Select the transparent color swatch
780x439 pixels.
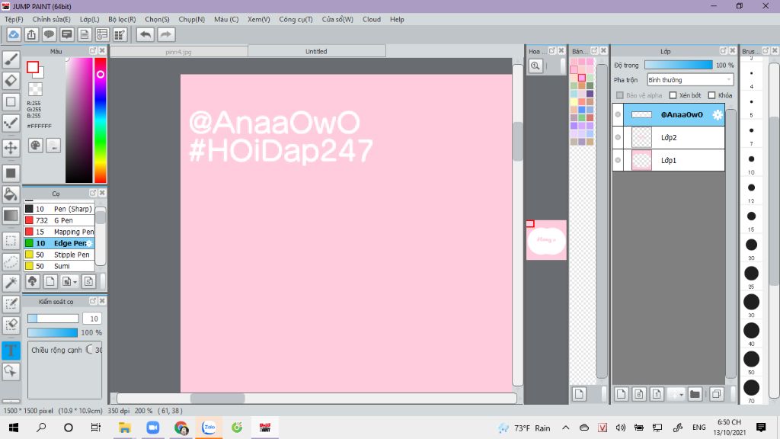tap(35, 90)
